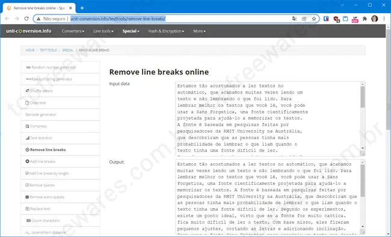The width and height of the screenshot is (391, 237).
Task: Open Clean text tool in sidebar
Action: tap(60, 103)
